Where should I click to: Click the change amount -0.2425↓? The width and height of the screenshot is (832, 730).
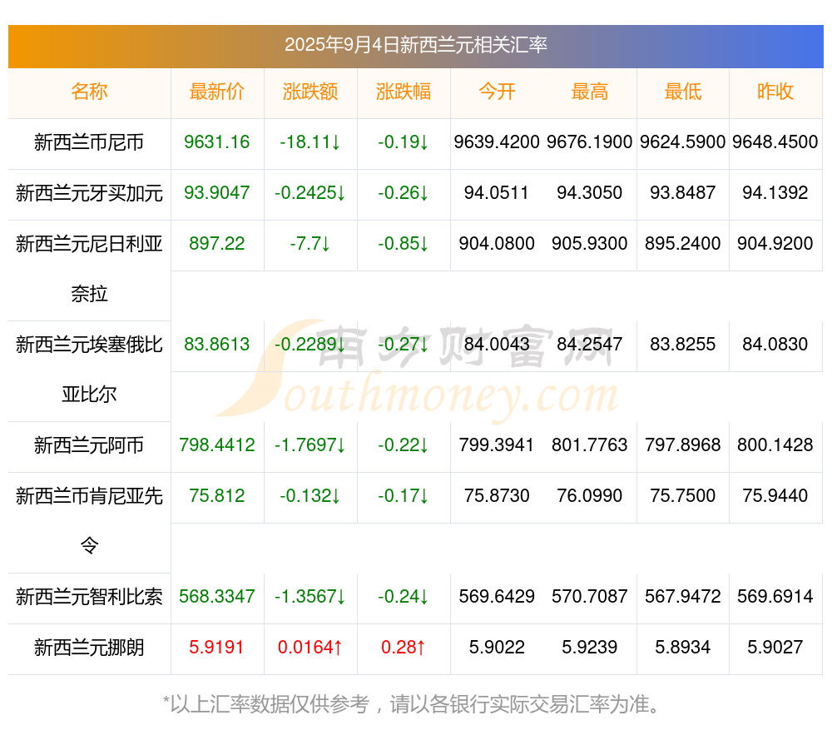pyautogui.click(x=310, y=193)
